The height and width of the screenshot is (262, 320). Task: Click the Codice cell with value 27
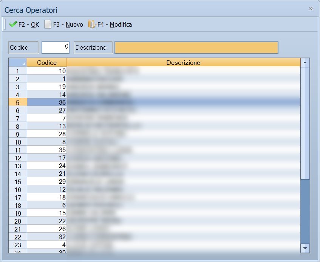pyautogui.click(x=47, y=110)
